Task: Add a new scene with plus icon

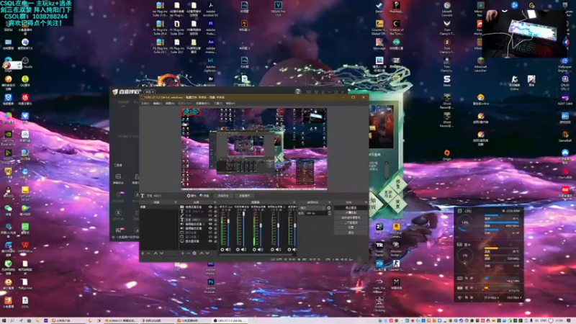Action: coord(143,253)
